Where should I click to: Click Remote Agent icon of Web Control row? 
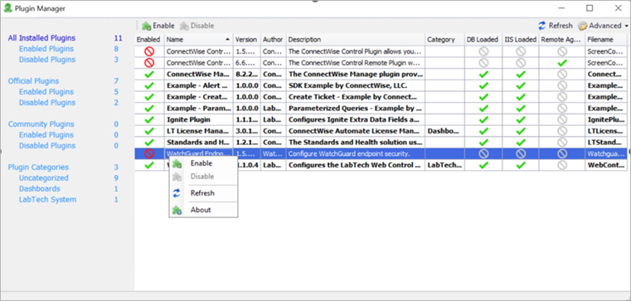coord(562,165)
